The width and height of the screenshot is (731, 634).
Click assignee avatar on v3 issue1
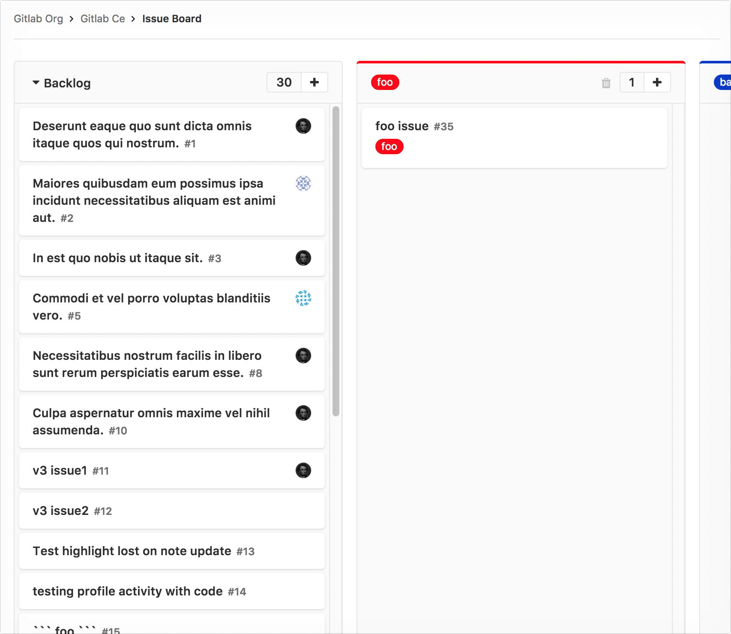pos(303,470)
